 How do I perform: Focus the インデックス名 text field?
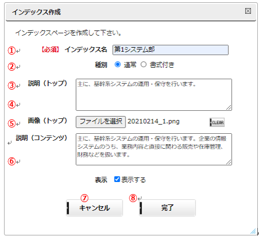click(170, 50)
